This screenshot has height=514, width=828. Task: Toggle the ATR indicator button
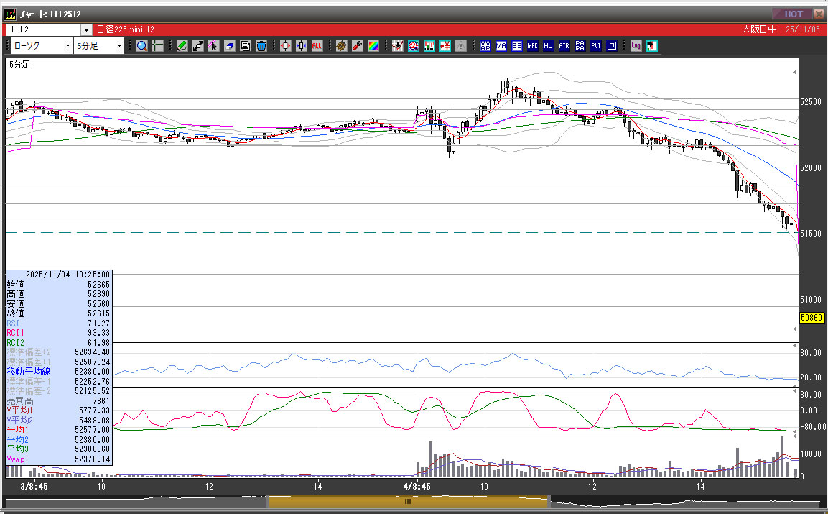(564, 46)
